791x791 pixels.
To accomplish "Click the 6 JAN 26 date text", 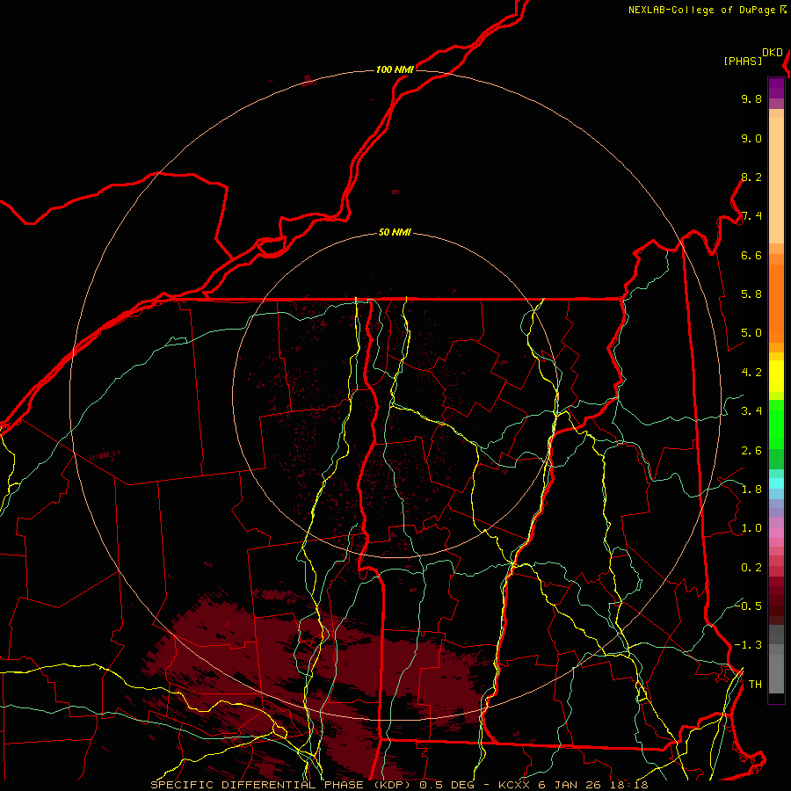I will tap(569, 785).
